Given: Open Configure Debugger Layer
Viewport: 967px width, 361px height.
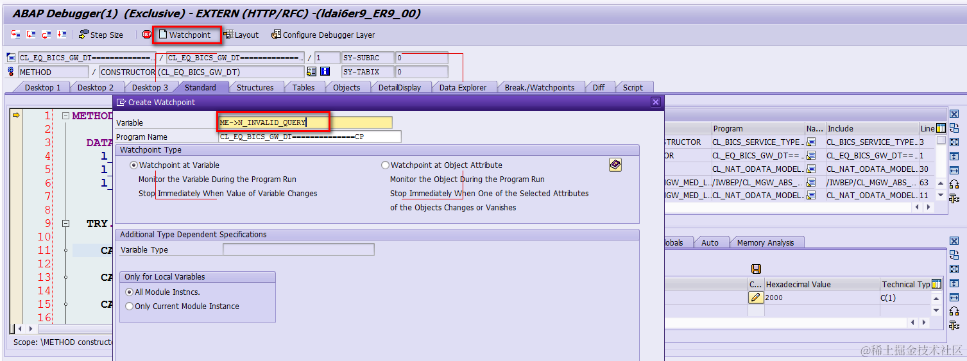Looking at the screenshot, I should (323, 35).
